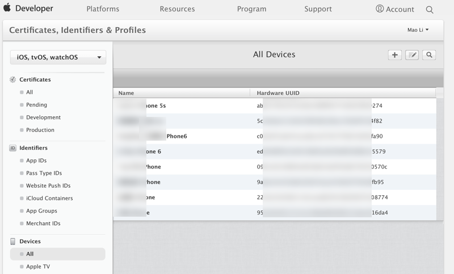Select Pending under Certificates
454x274 pixels.
pyautogui.click(x=36, y=105)
